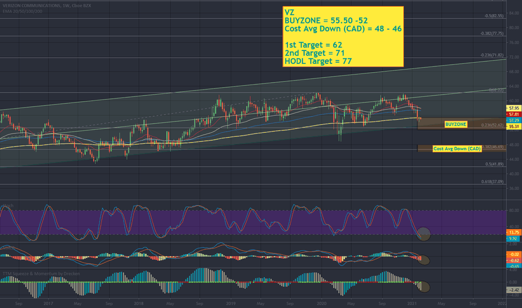The image size is (522, 308).
Task: Click the 36.00 price axis label
Action: pyautogui.click(x=514, y=189)
